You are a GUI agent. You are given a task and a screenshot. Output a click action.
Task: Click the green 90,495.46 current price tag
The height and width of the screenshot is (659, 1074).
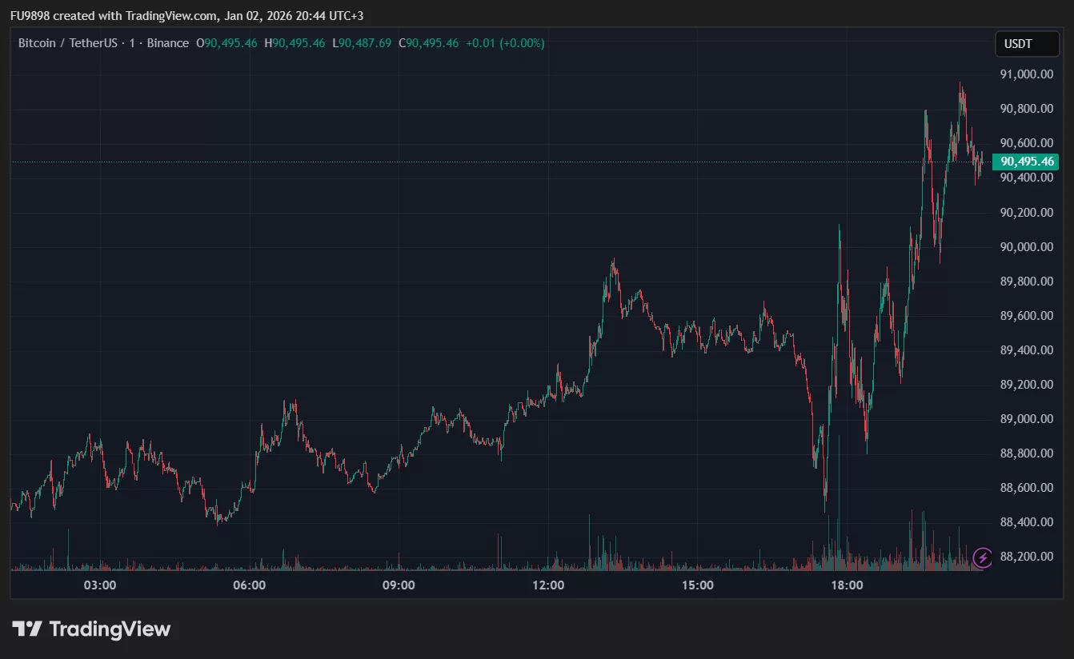point(1024,162)
